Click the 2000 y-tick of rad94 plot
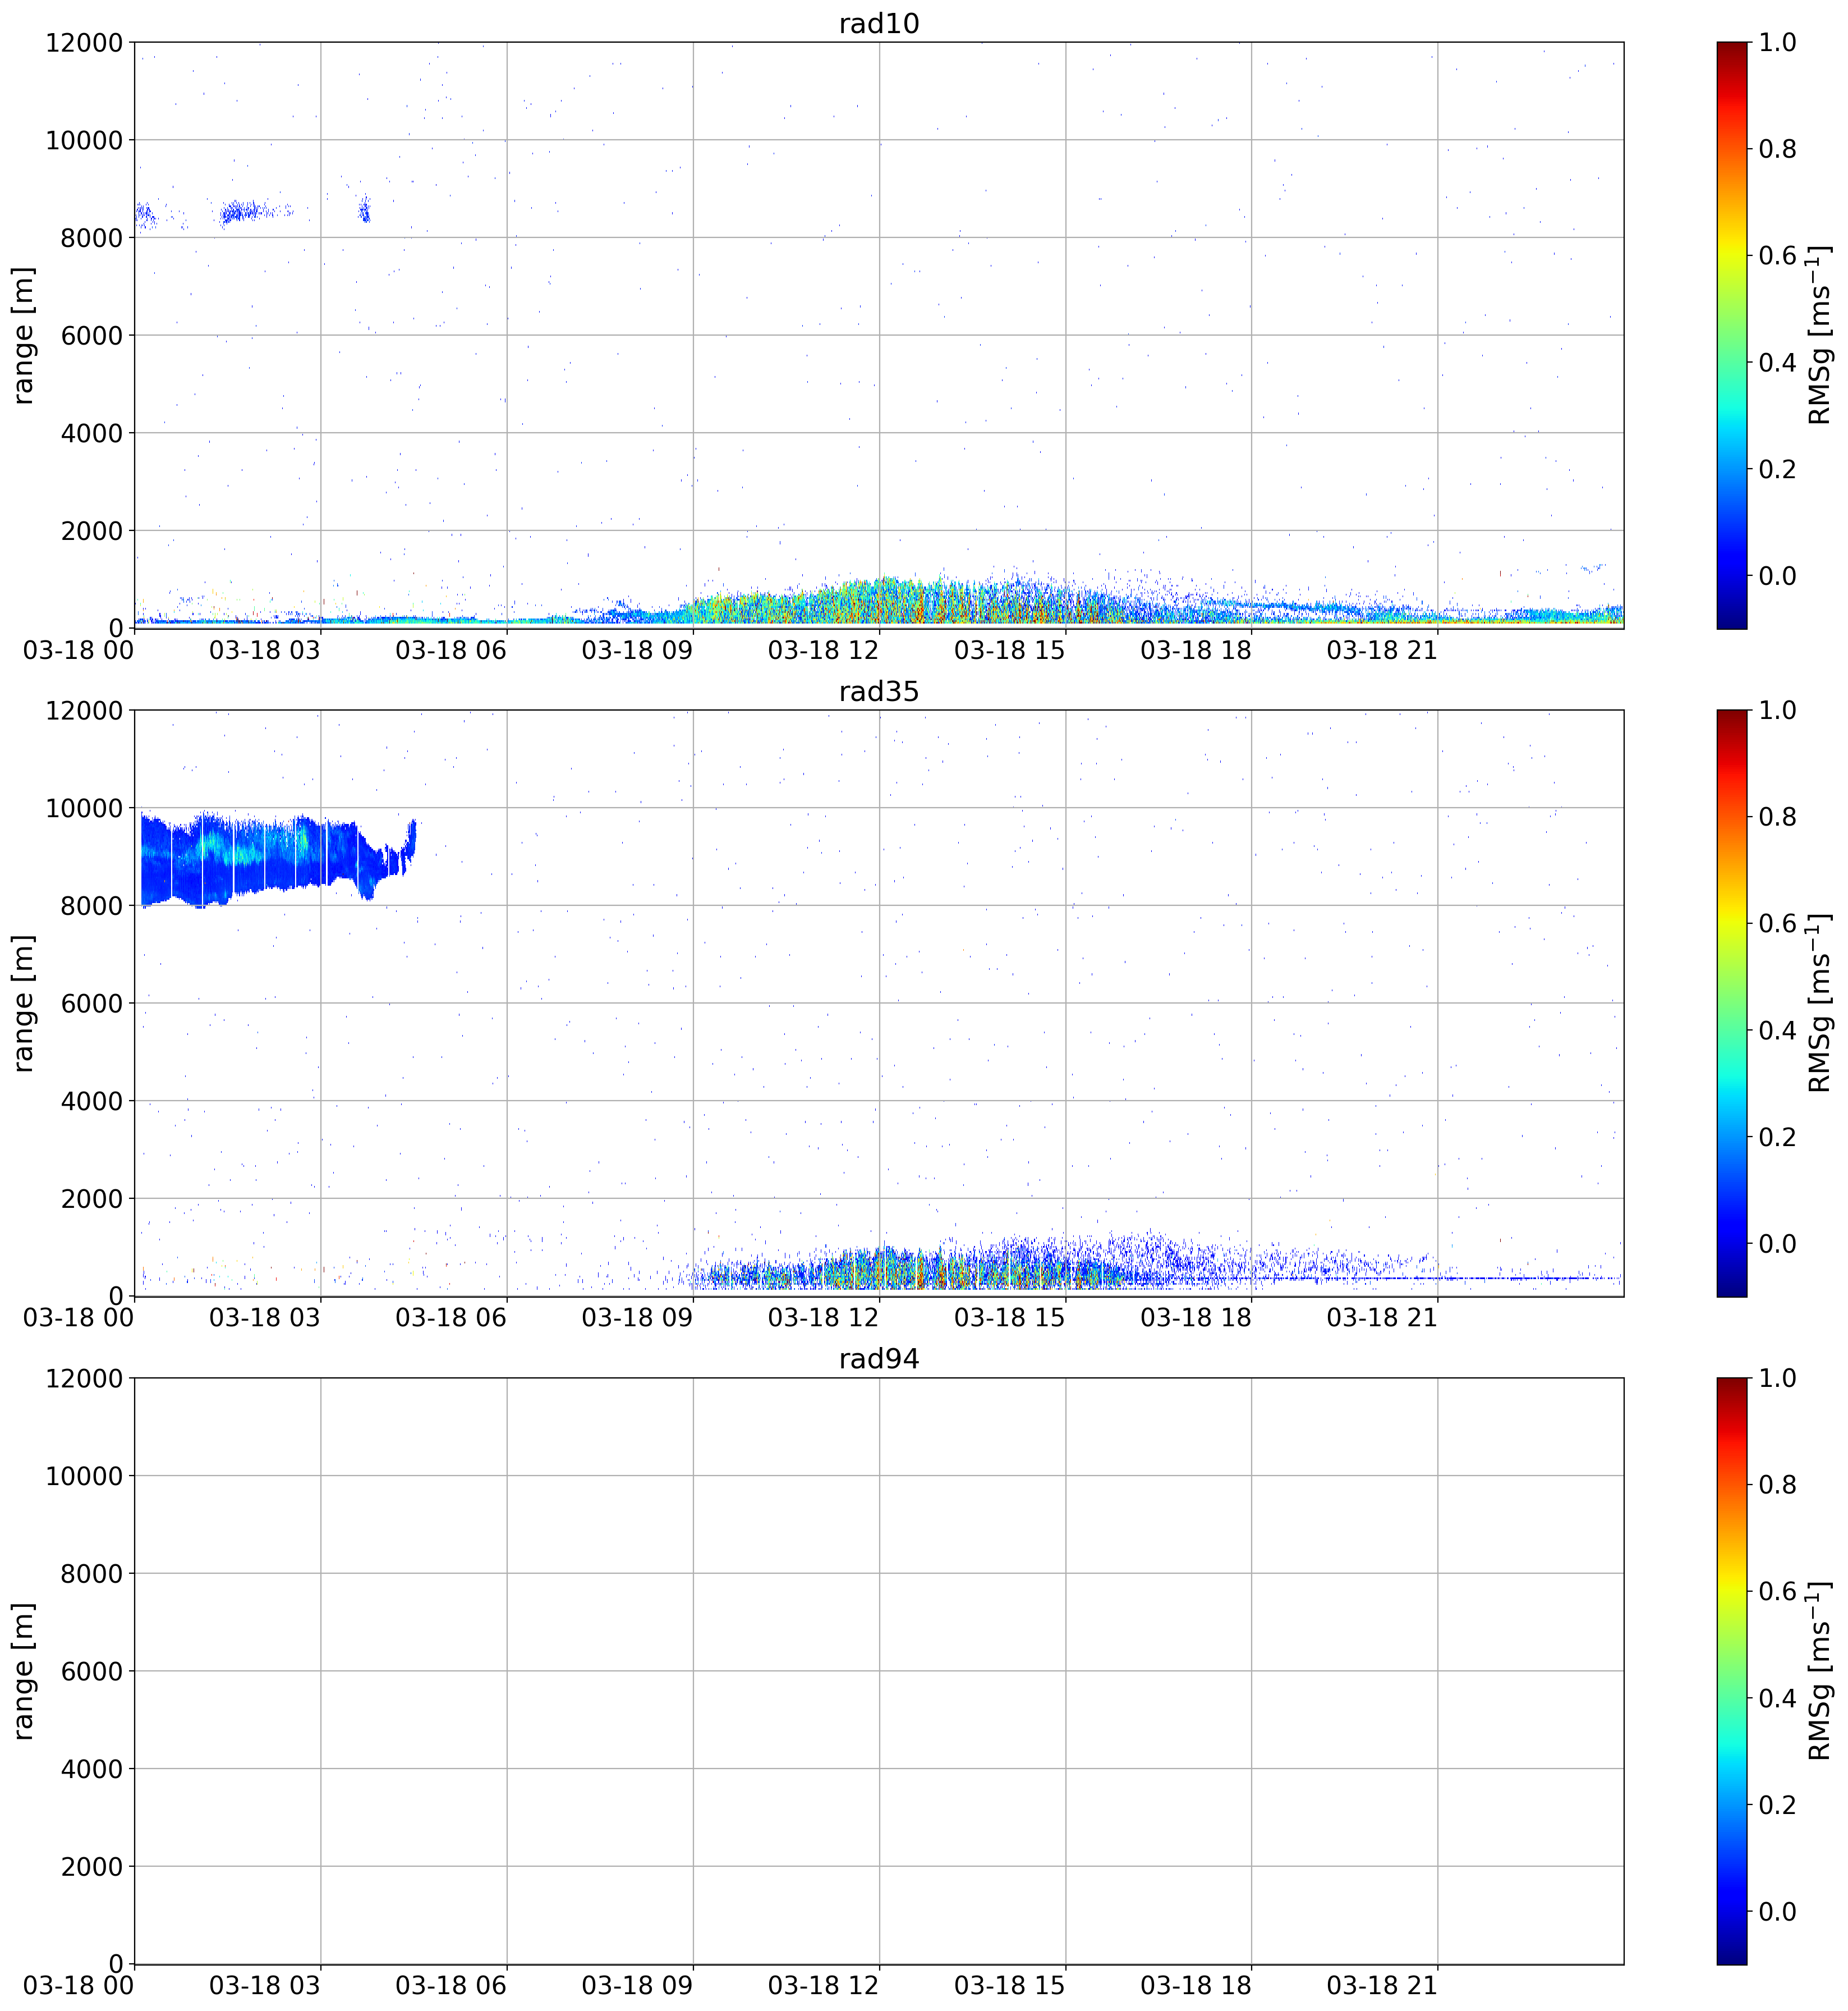The height and width of the screenshot is (2011, 1848). pyautogui.click(x=92, y=1867)
